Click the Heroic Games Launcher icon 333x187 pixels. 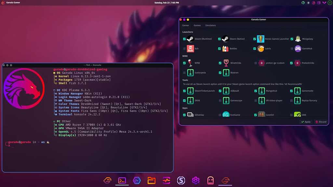pyautogui.click(x=260, y=39)
